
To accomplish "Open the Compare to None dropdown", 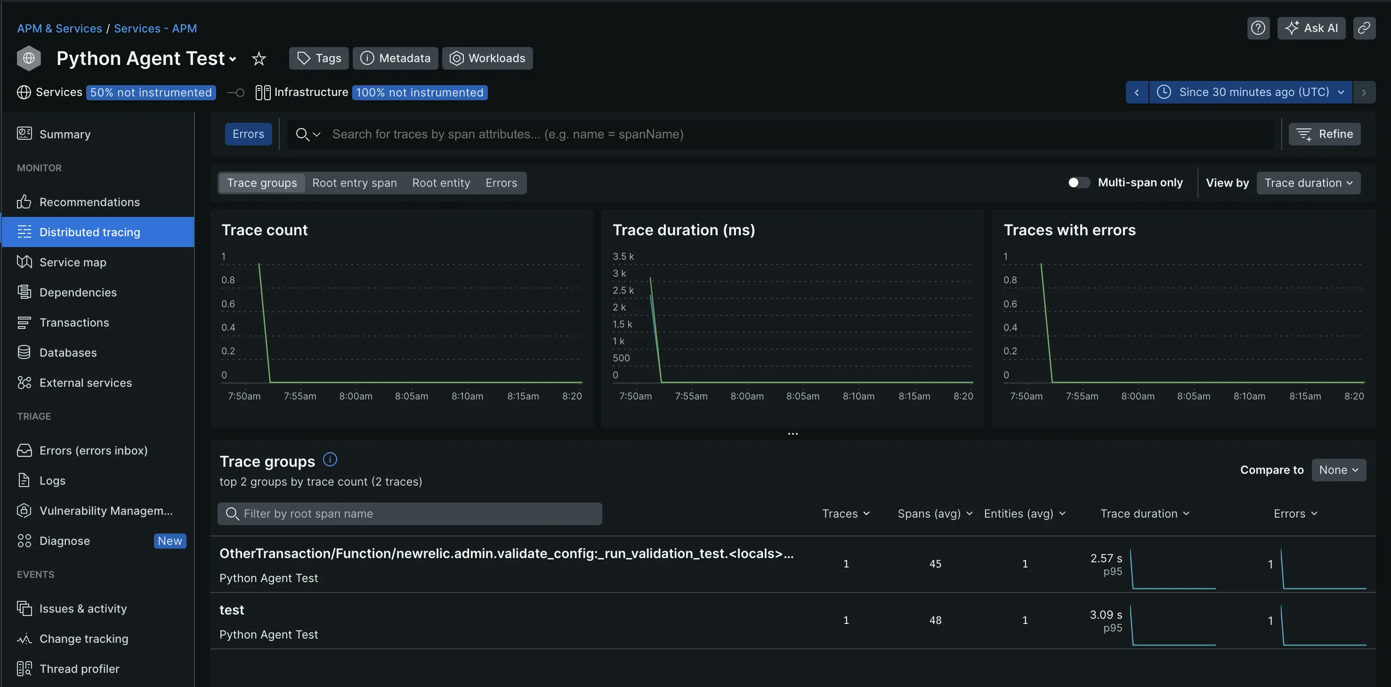I will pyautogui.click(x=1338, y=470).
